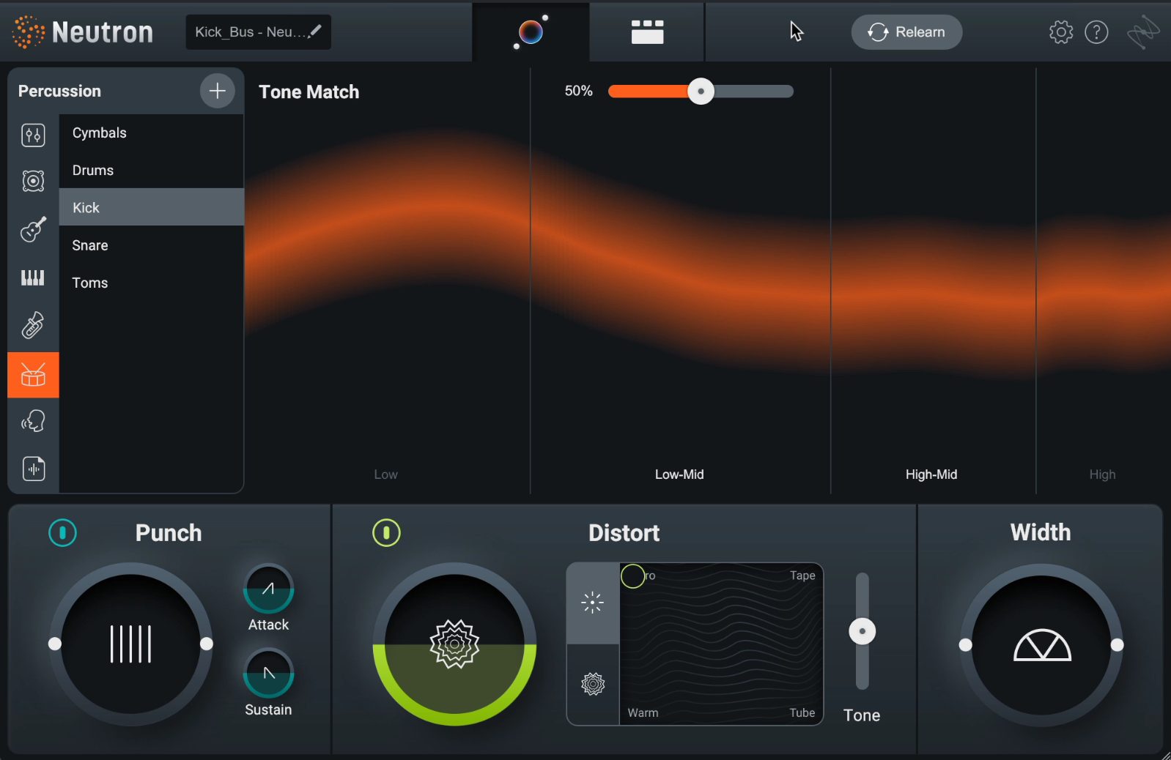The image size is (1171, 760).
Task: Switch to the detailed modules view icon
Action: [647, 32]
